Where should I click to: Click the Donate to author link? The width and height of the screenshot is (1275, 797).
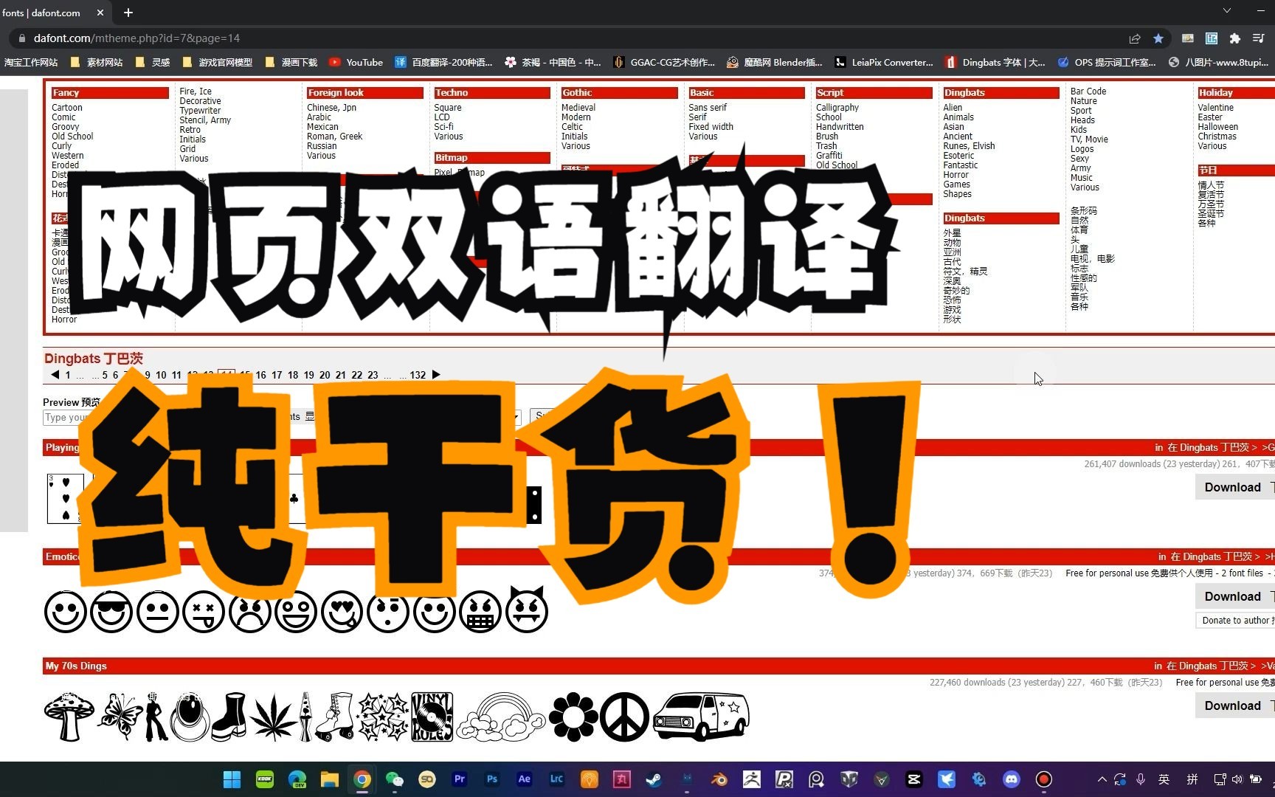(1235, 620)
